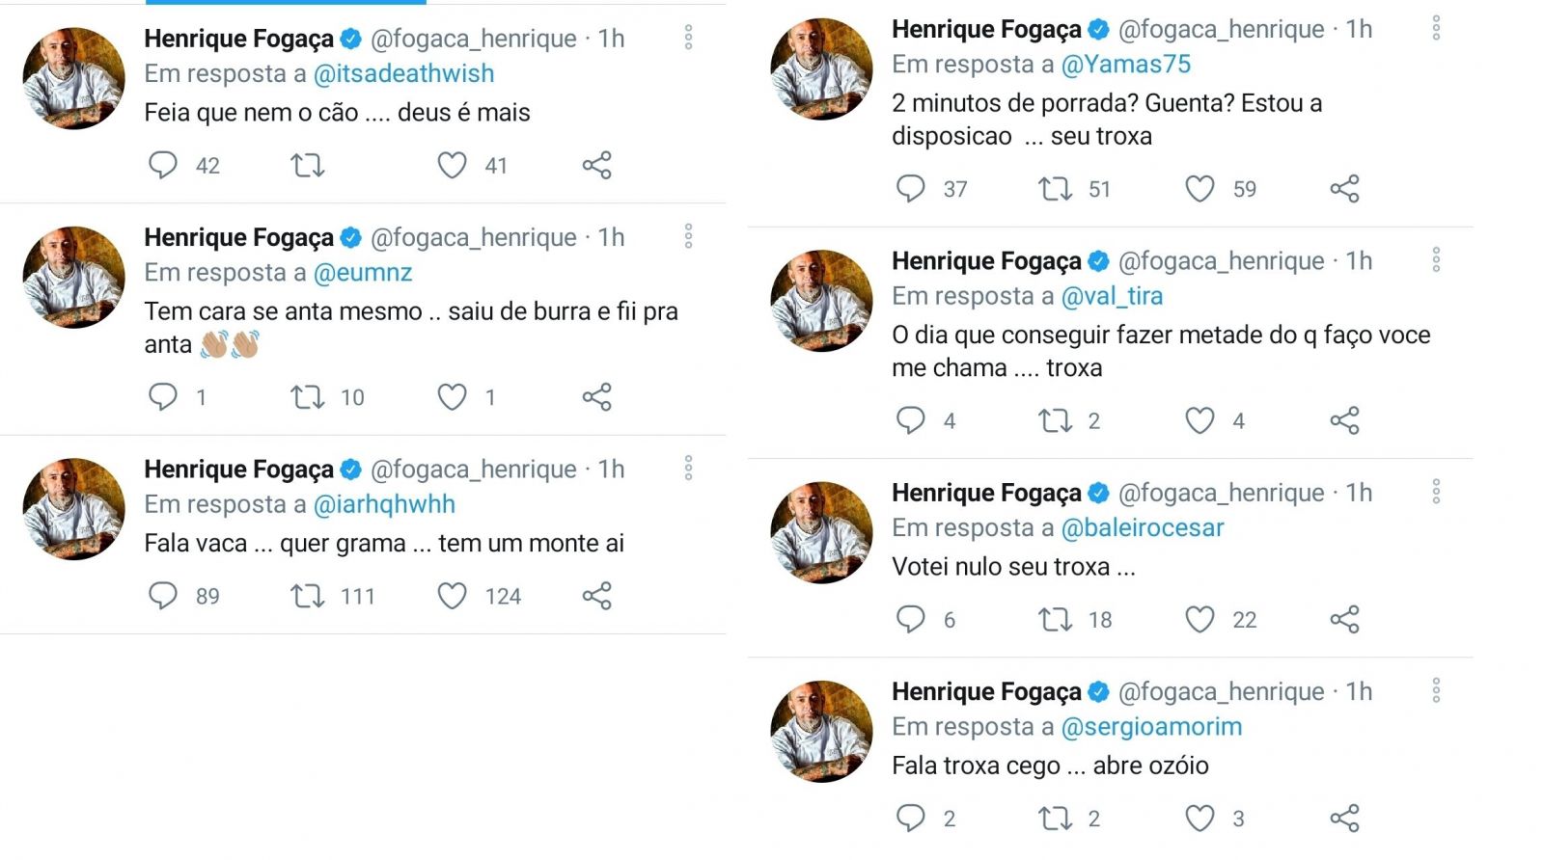
Task: Expand options menu for the @sergioamorim reply
Action: point(1436,690)
